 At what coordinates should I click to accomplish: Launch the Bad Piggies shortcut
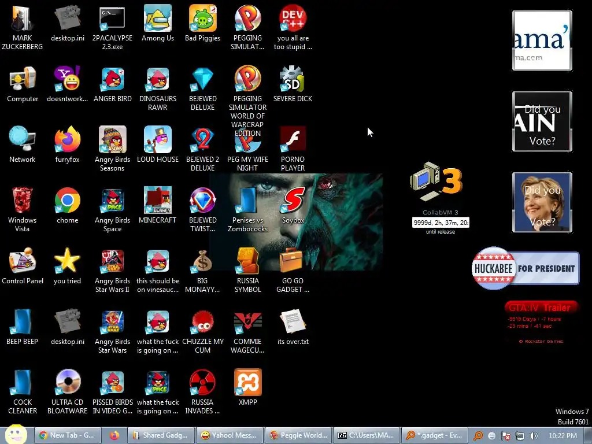pos(203,23)
